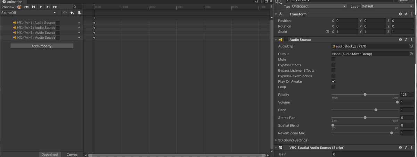Viewport: 417px width, 157px height.
Task: Toggle the Bypass Reverb Zones checkbox
Action: pyautogui.click(x=333, y=76)
